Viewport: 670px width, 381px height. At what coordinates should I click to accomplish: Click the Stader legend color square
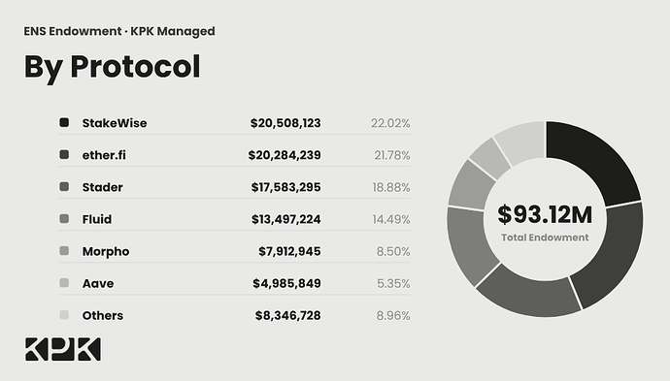click(64, 186)
